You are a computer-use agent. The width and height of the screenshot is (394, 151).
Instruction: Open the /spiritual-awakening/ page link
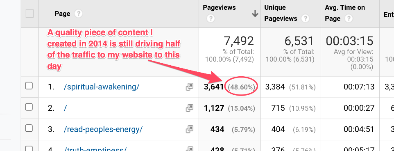102,87
